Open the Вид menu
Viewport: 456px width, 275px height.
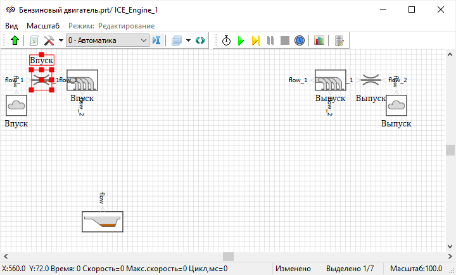11,26
